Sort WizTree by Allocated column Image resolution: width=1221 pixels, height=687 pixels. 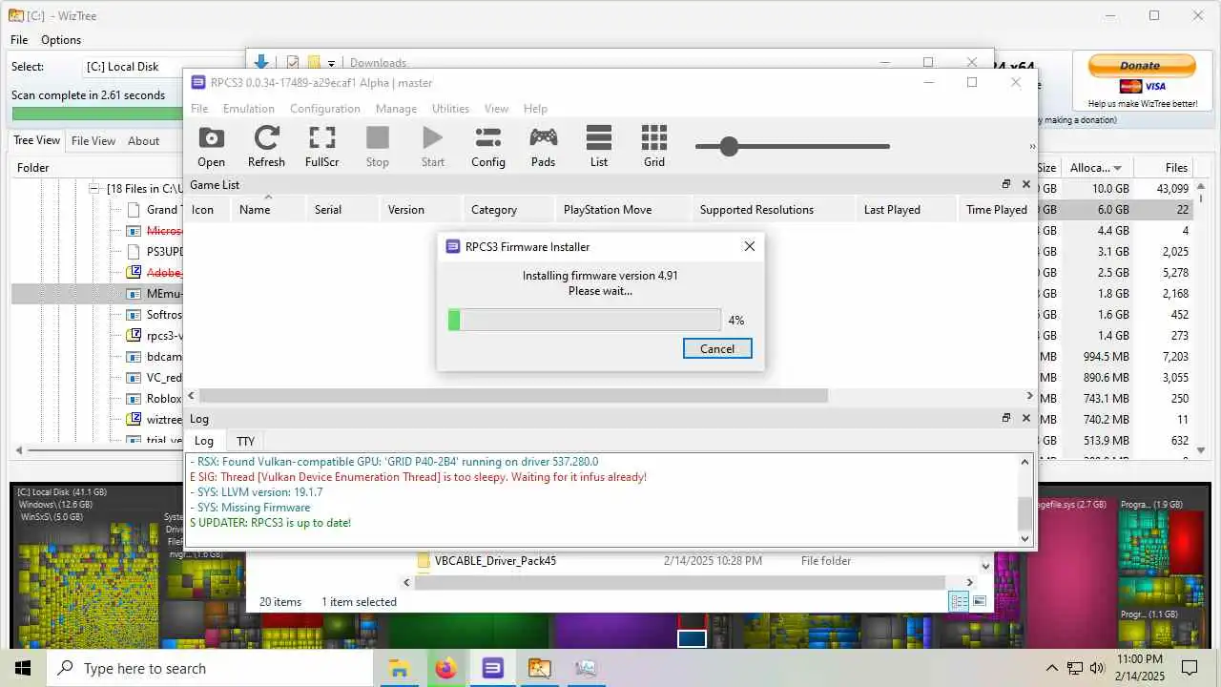pos(1095,168)
